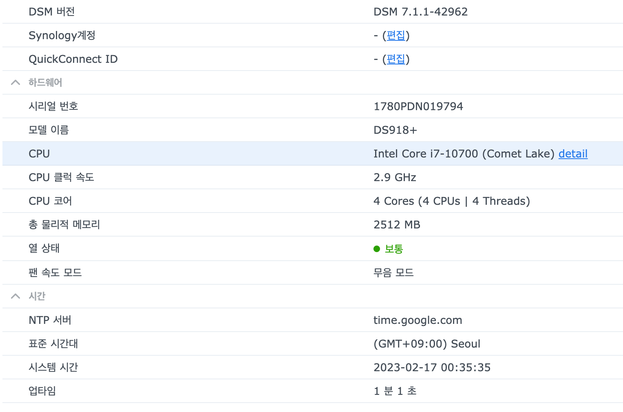Select the (GMT+09:00) Seoul timezone row
Screen dimensions: 623x412
(427, 343)
